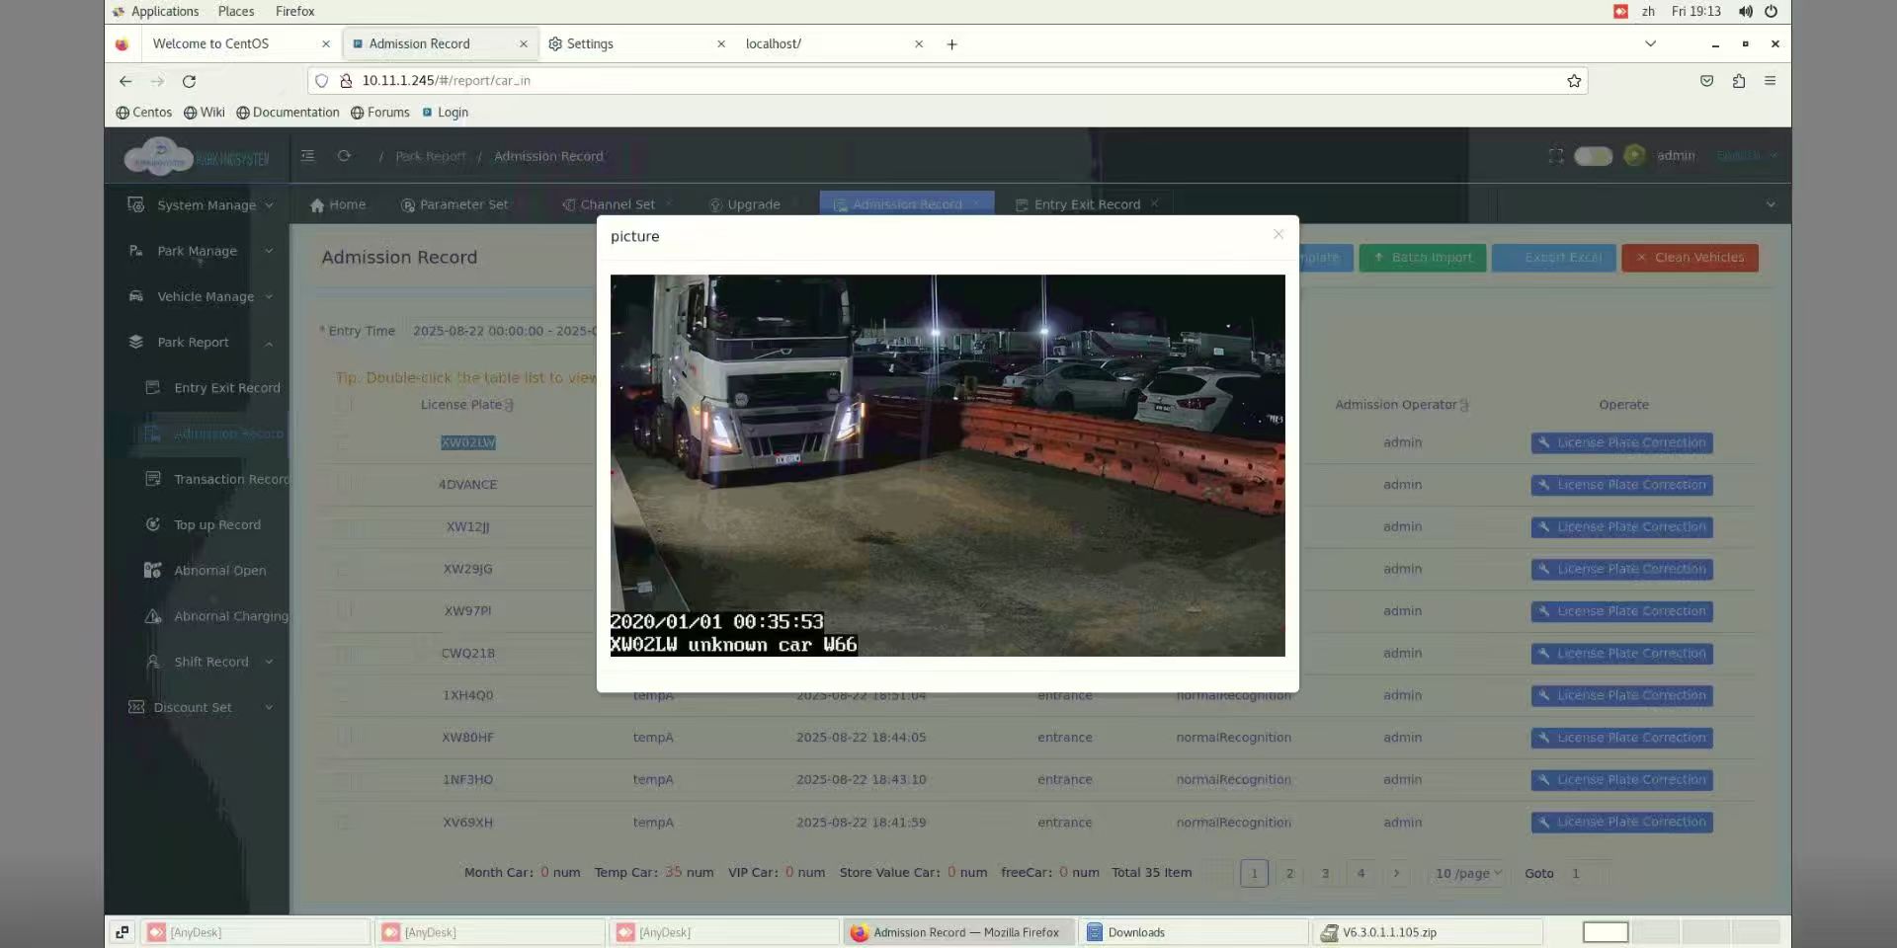
Task: License Plate Correction for XW02LW row
Action: tap(1621, 442)
